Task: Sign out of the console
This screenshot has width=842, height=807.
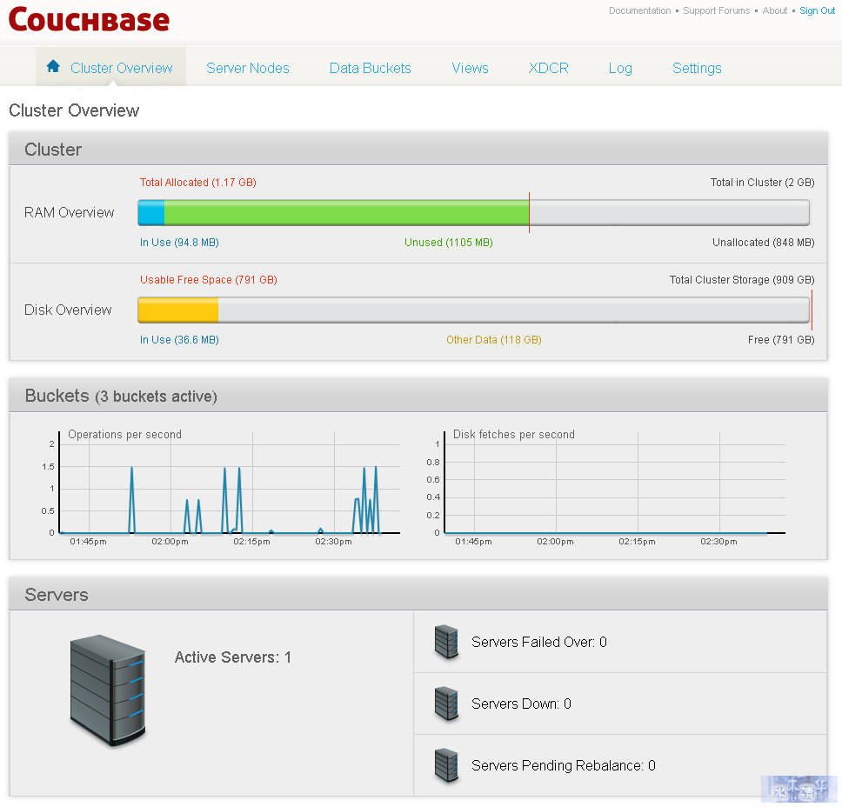Action: point(817,10)
